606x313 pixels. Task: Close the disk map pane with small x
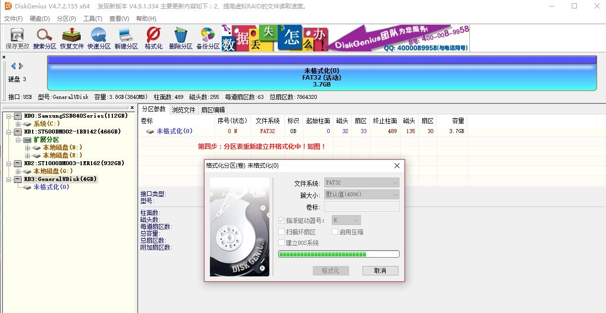pos(4,57)
